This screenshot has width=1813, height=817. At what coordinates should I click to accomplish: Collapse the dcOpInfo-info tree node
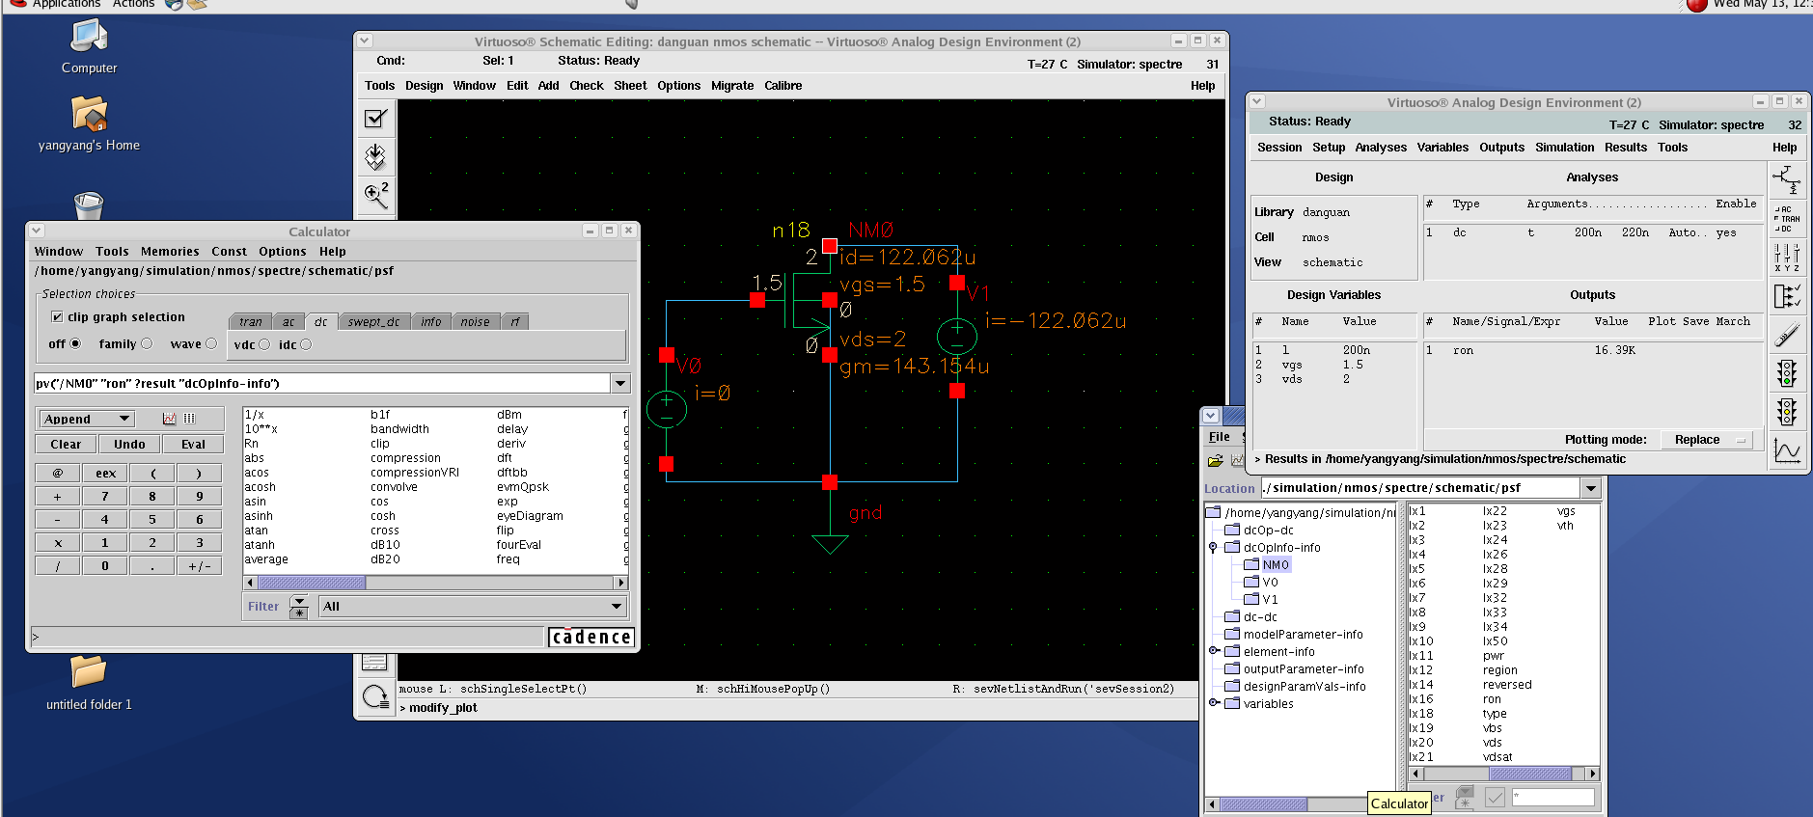click(x=1213, y=548)
